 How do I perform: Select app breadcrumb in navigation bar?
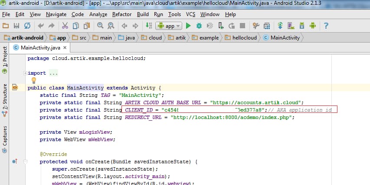(x=58, y=38)
